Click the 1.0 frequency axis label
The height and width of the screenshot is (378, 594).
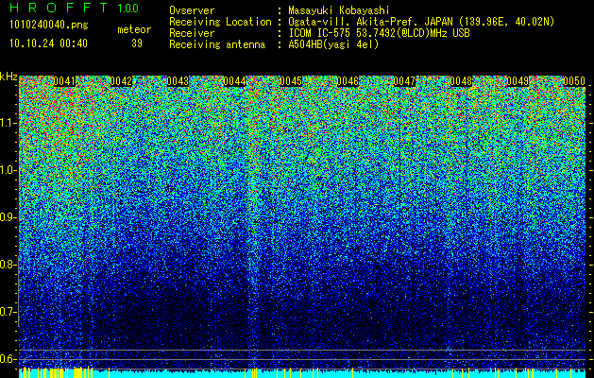click(x=8, y=170)
